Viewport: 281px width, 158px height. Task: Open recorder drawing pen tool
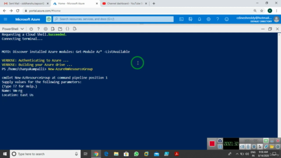(266, 147)
